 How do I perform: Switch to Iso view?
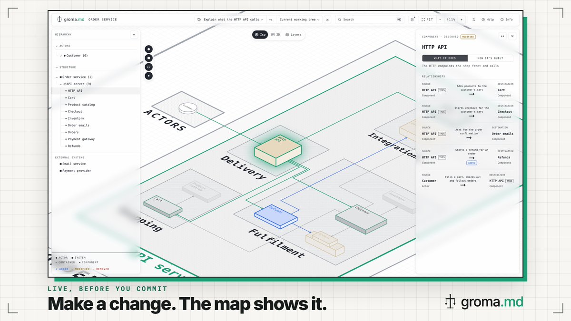click(x=260, y=35)
